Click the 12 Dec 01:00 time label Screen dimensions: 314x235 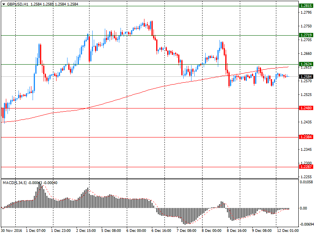pos(288,231)
